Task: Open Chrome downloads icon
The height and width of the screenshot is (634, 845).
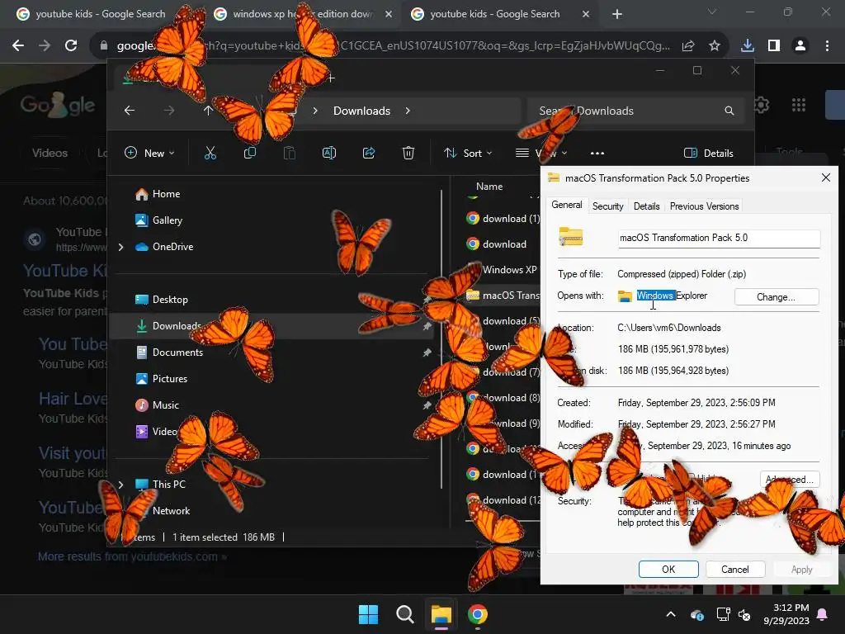Action: 748,46
